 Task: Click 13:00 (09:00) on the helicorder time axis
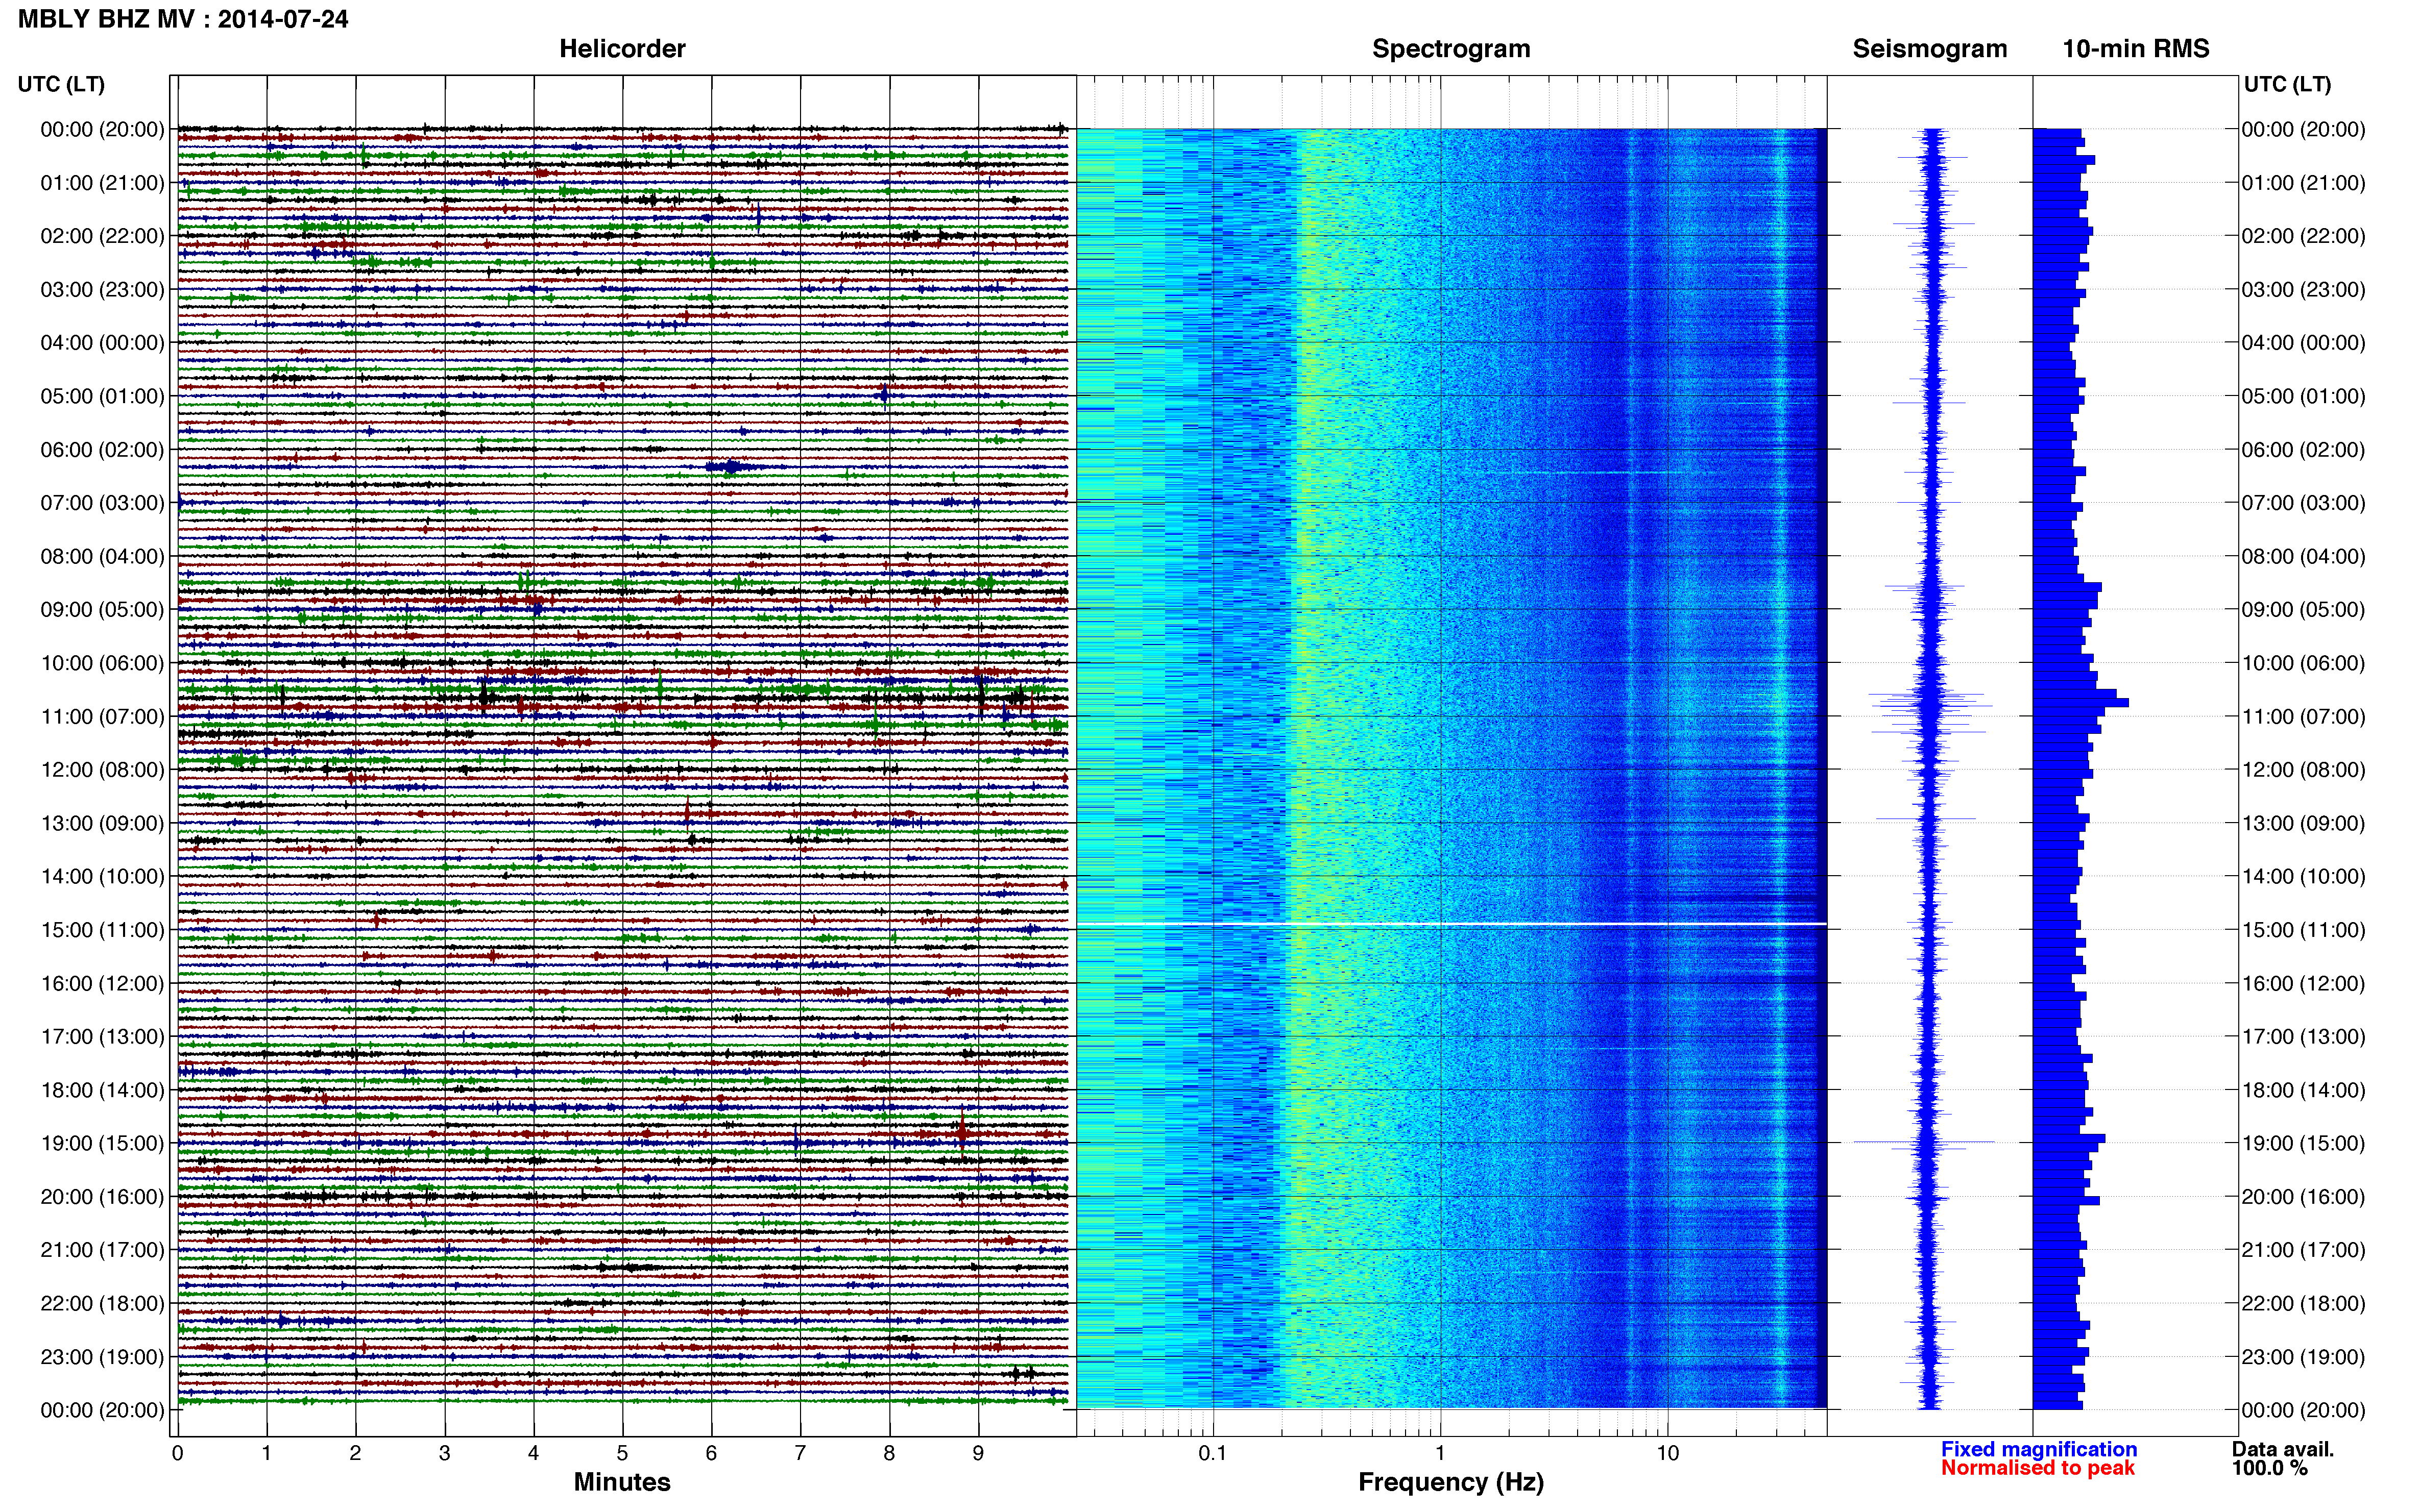[102, 823]
